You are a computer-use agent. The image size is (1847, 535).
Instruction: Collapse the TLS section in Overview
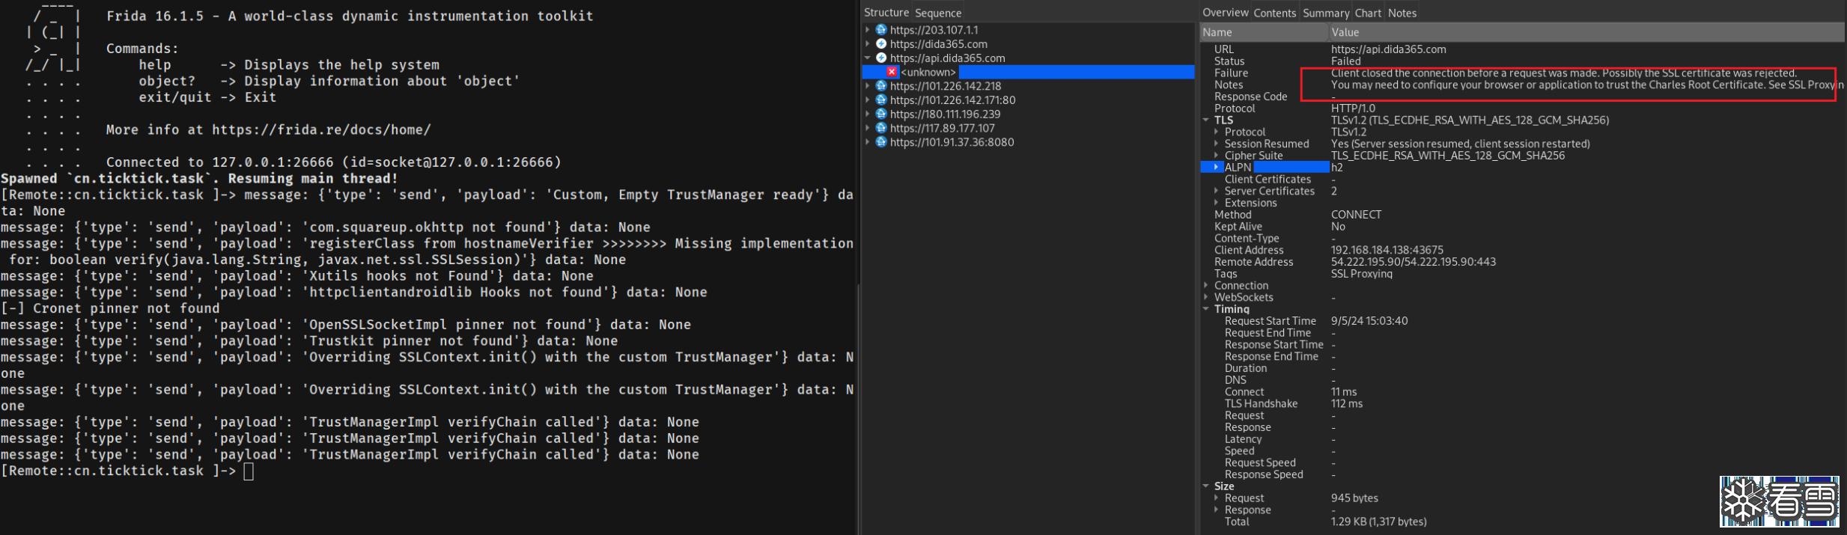1206,120
